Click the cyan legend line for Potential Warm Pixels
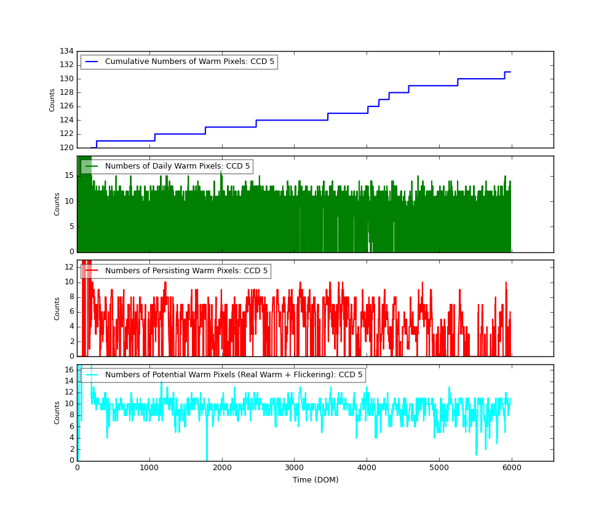 (x=92, y=375)
